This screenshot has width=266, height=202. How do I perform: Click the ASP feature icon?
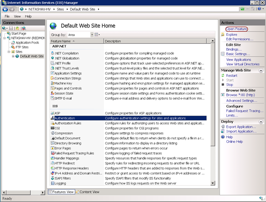coord(53,113)
